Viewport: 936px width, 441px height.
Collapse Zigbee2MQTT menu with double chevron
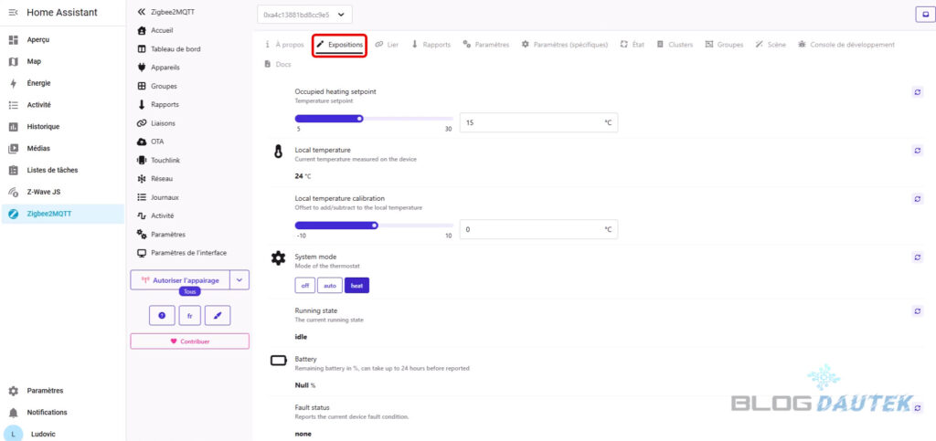click(x=141, y=12)
